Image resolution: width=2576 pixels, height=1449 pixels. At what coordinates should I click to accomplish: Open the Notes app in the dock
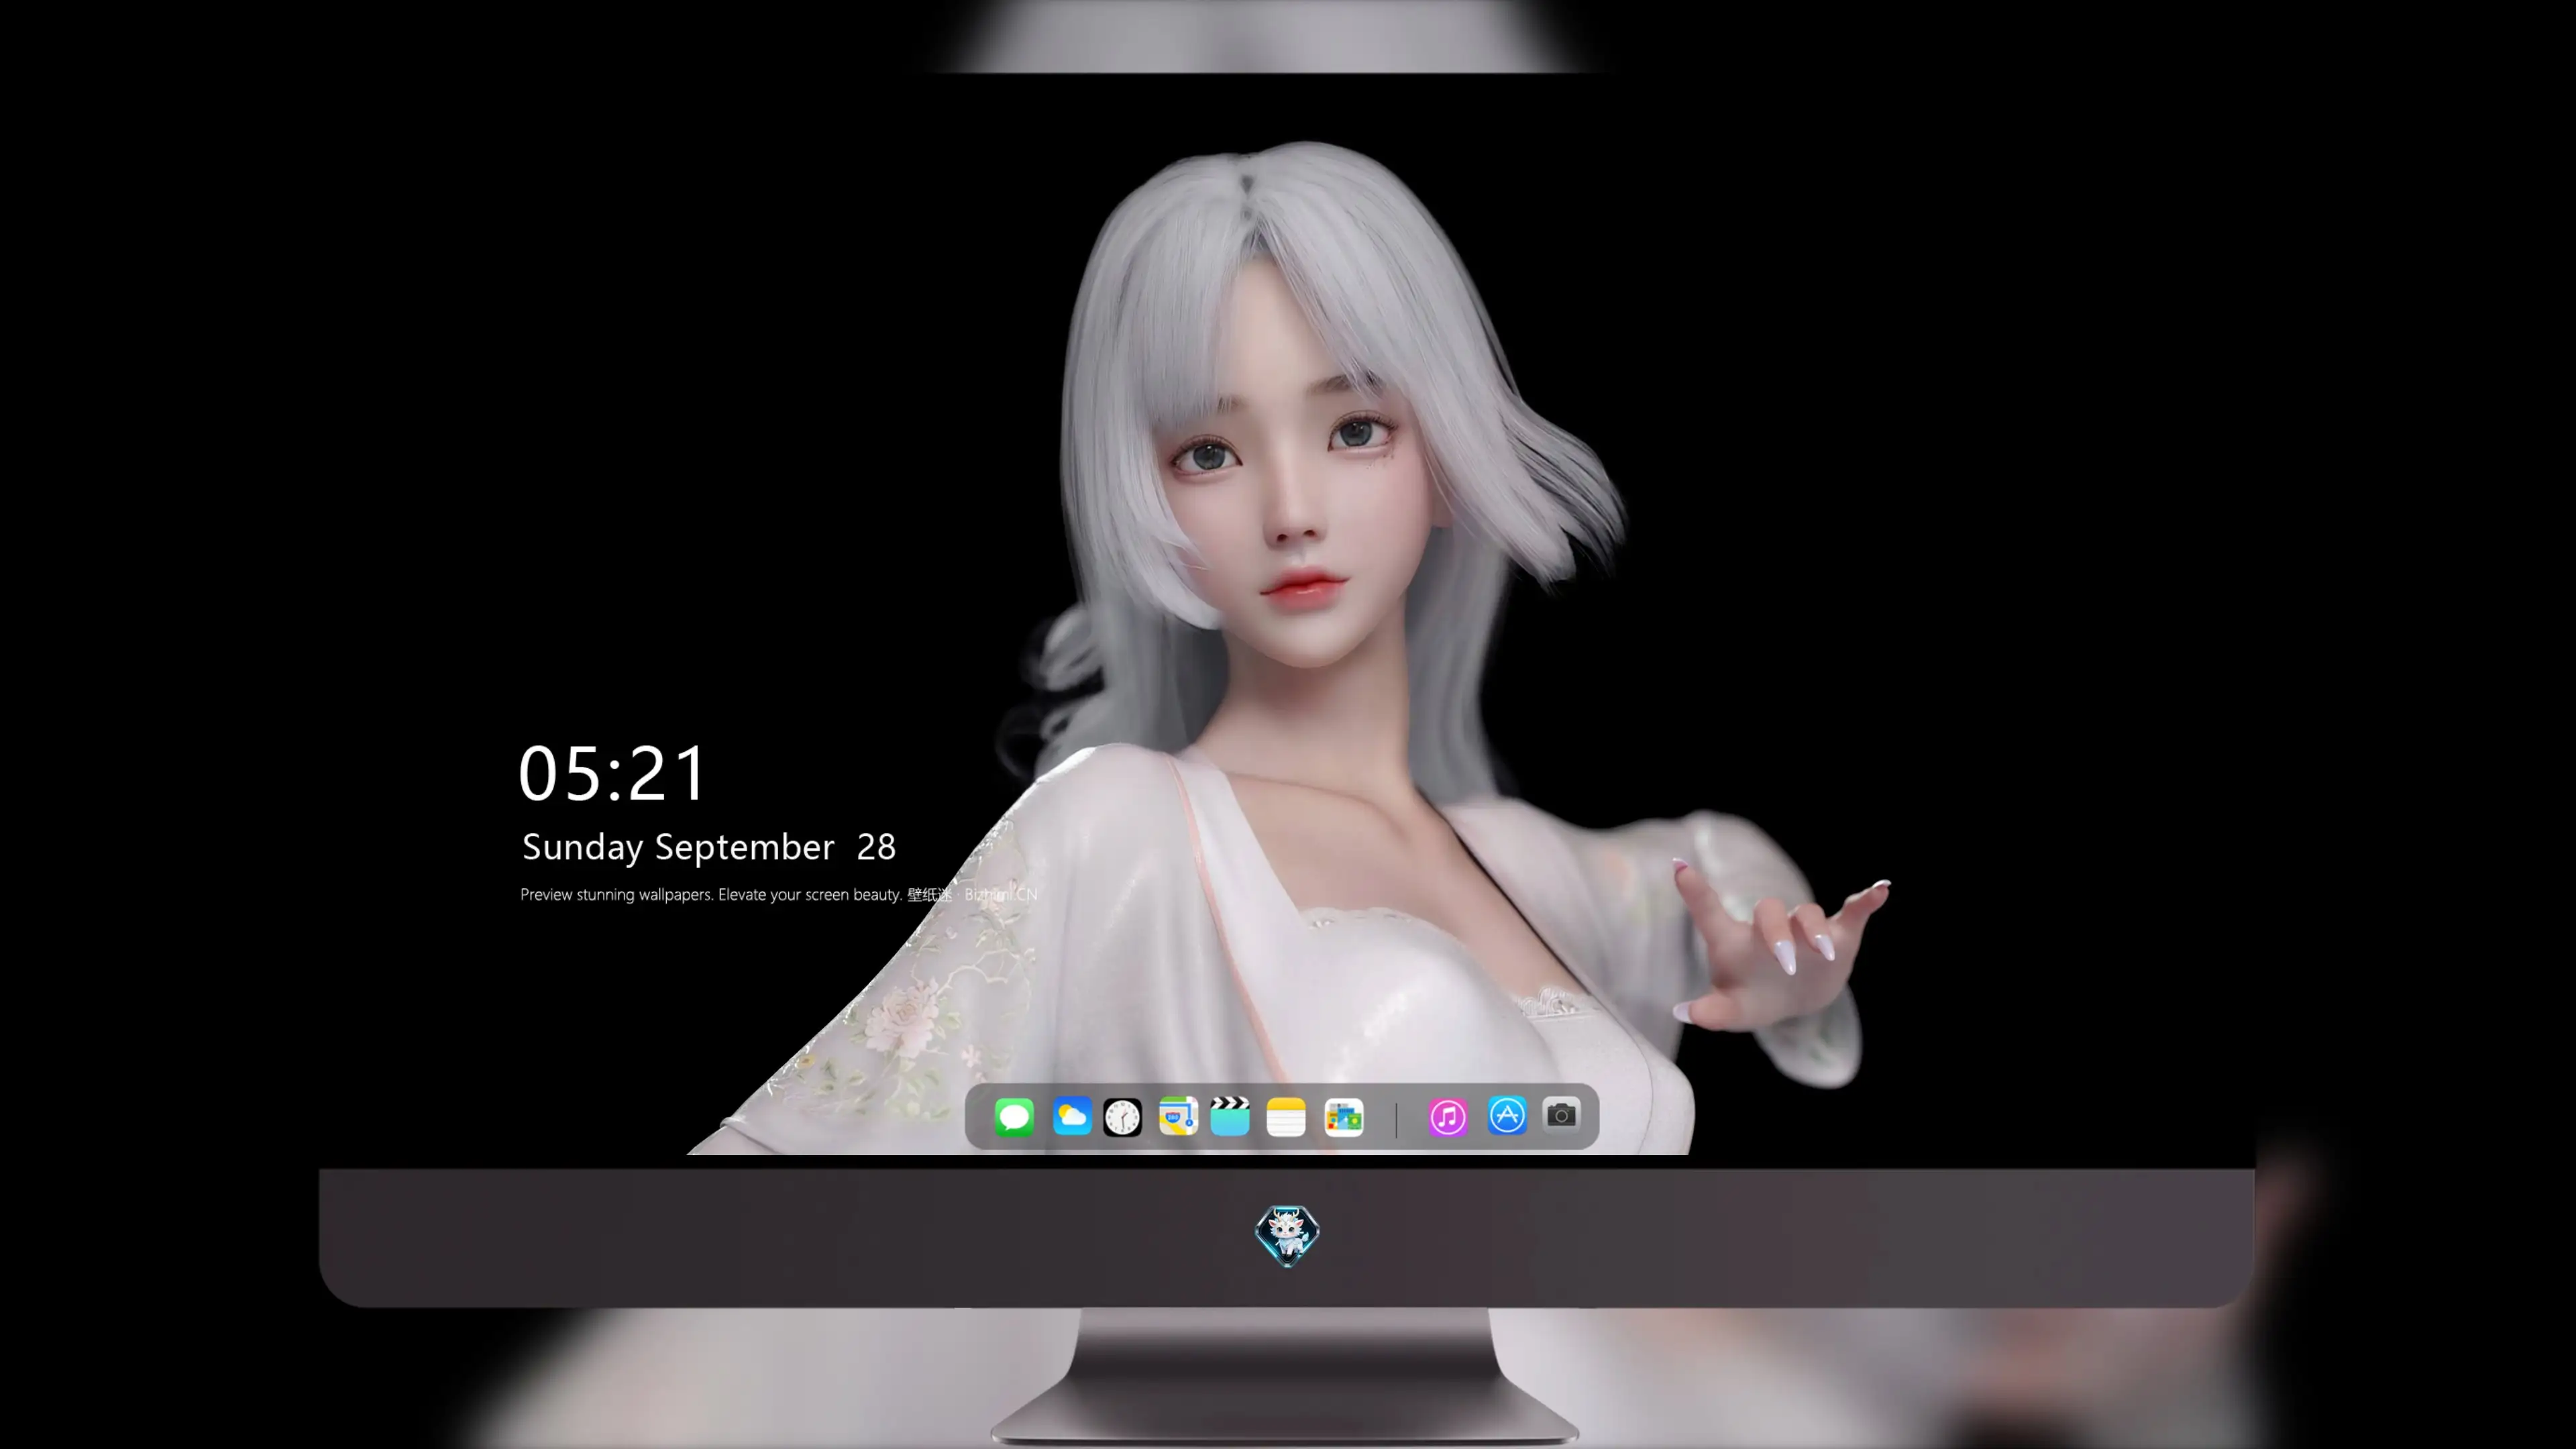(1286, 1117)
